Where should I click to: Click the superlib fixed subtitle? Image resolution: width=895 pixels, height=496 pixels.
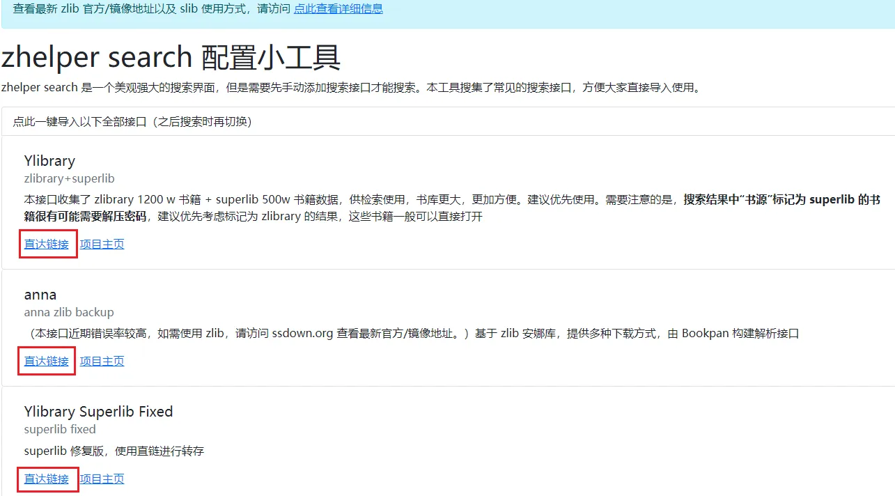(x=60, y=429)
